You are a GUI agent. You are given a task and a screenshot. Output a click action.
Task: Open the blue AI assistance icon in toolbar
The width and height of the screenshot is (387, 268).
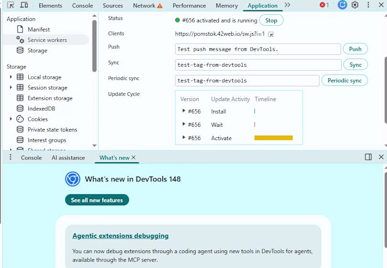342,4
